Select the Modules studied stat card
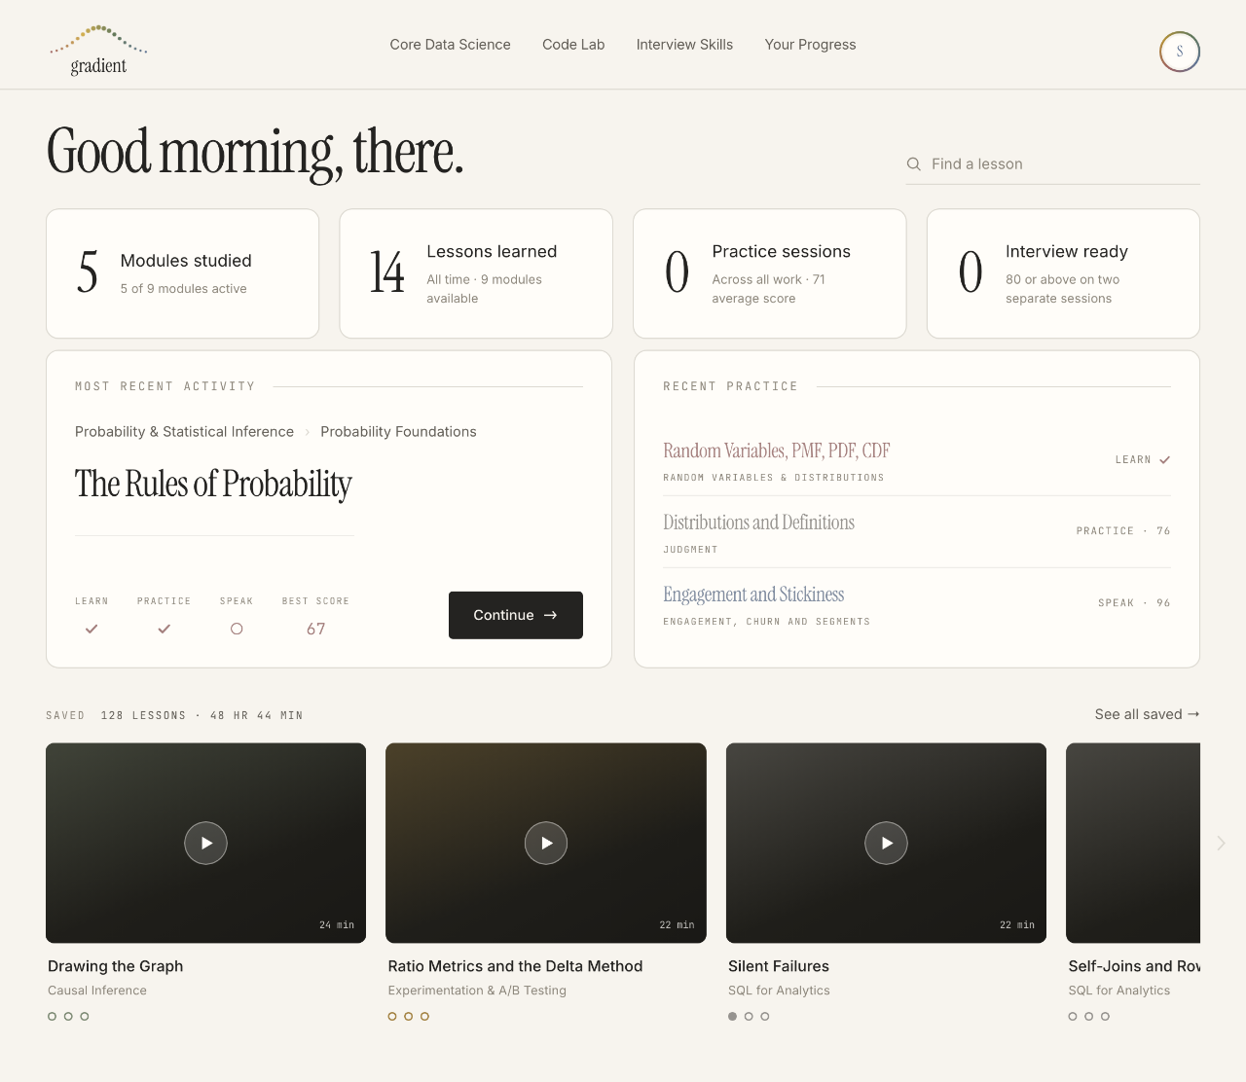 click(183, 273)
